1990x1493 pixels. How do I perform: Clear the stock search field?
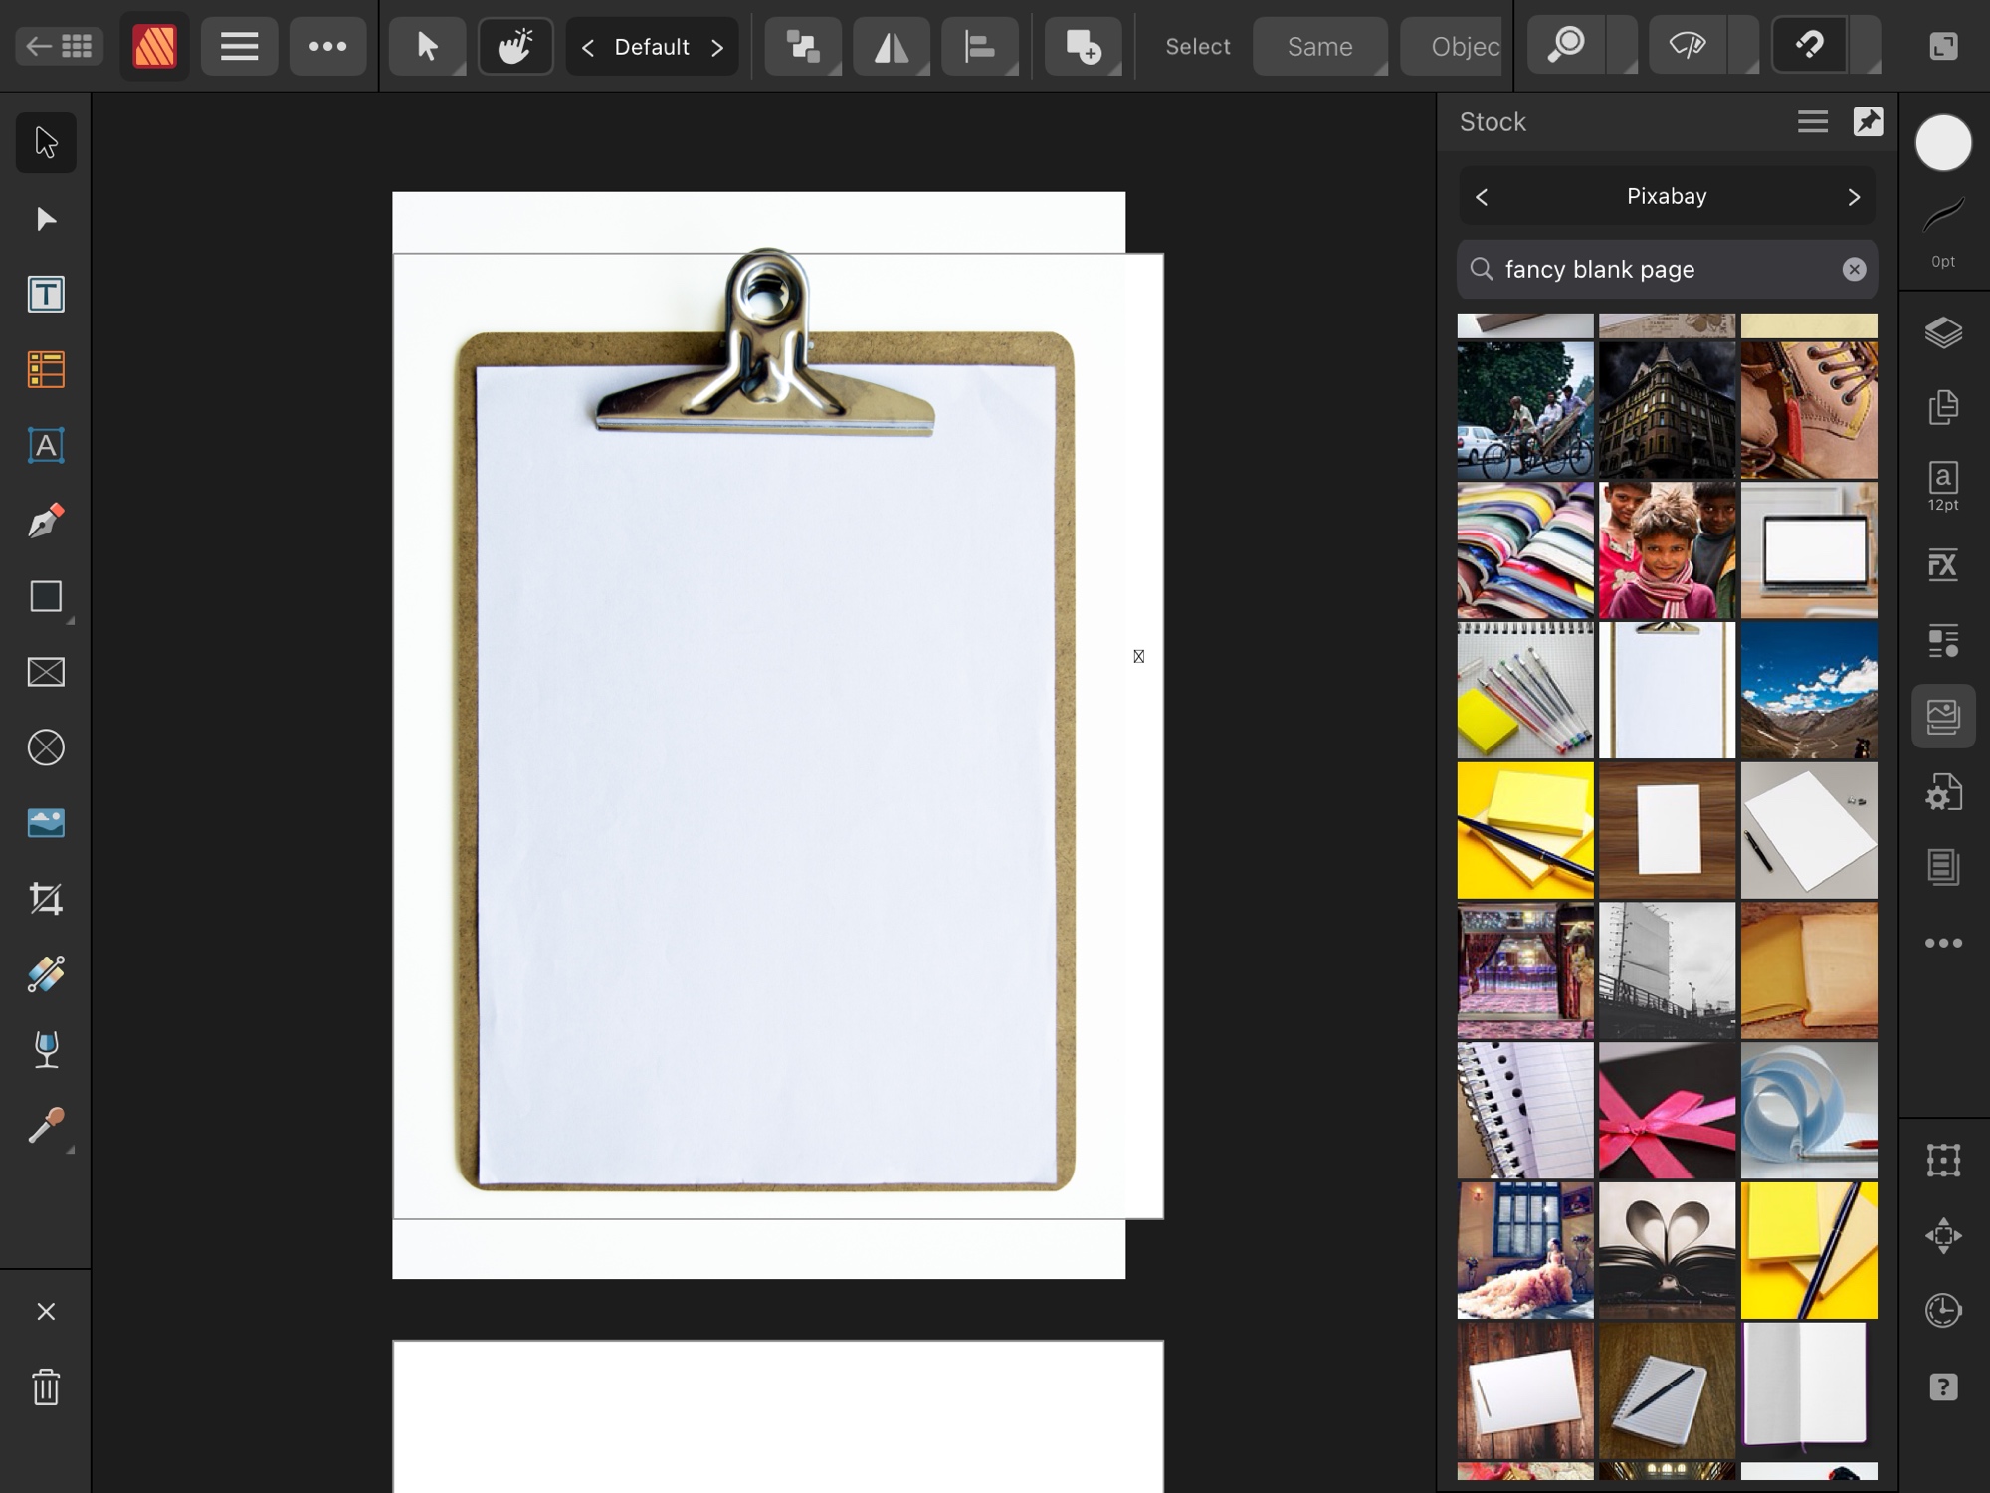(x=1854, y=269)
